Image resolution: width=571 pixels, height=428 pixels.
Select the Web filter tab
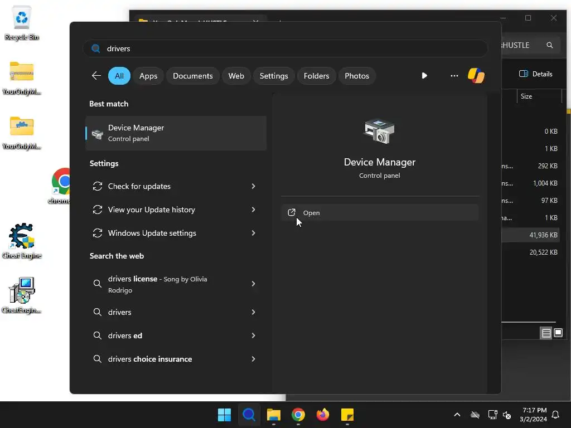(x=236, y=76)
